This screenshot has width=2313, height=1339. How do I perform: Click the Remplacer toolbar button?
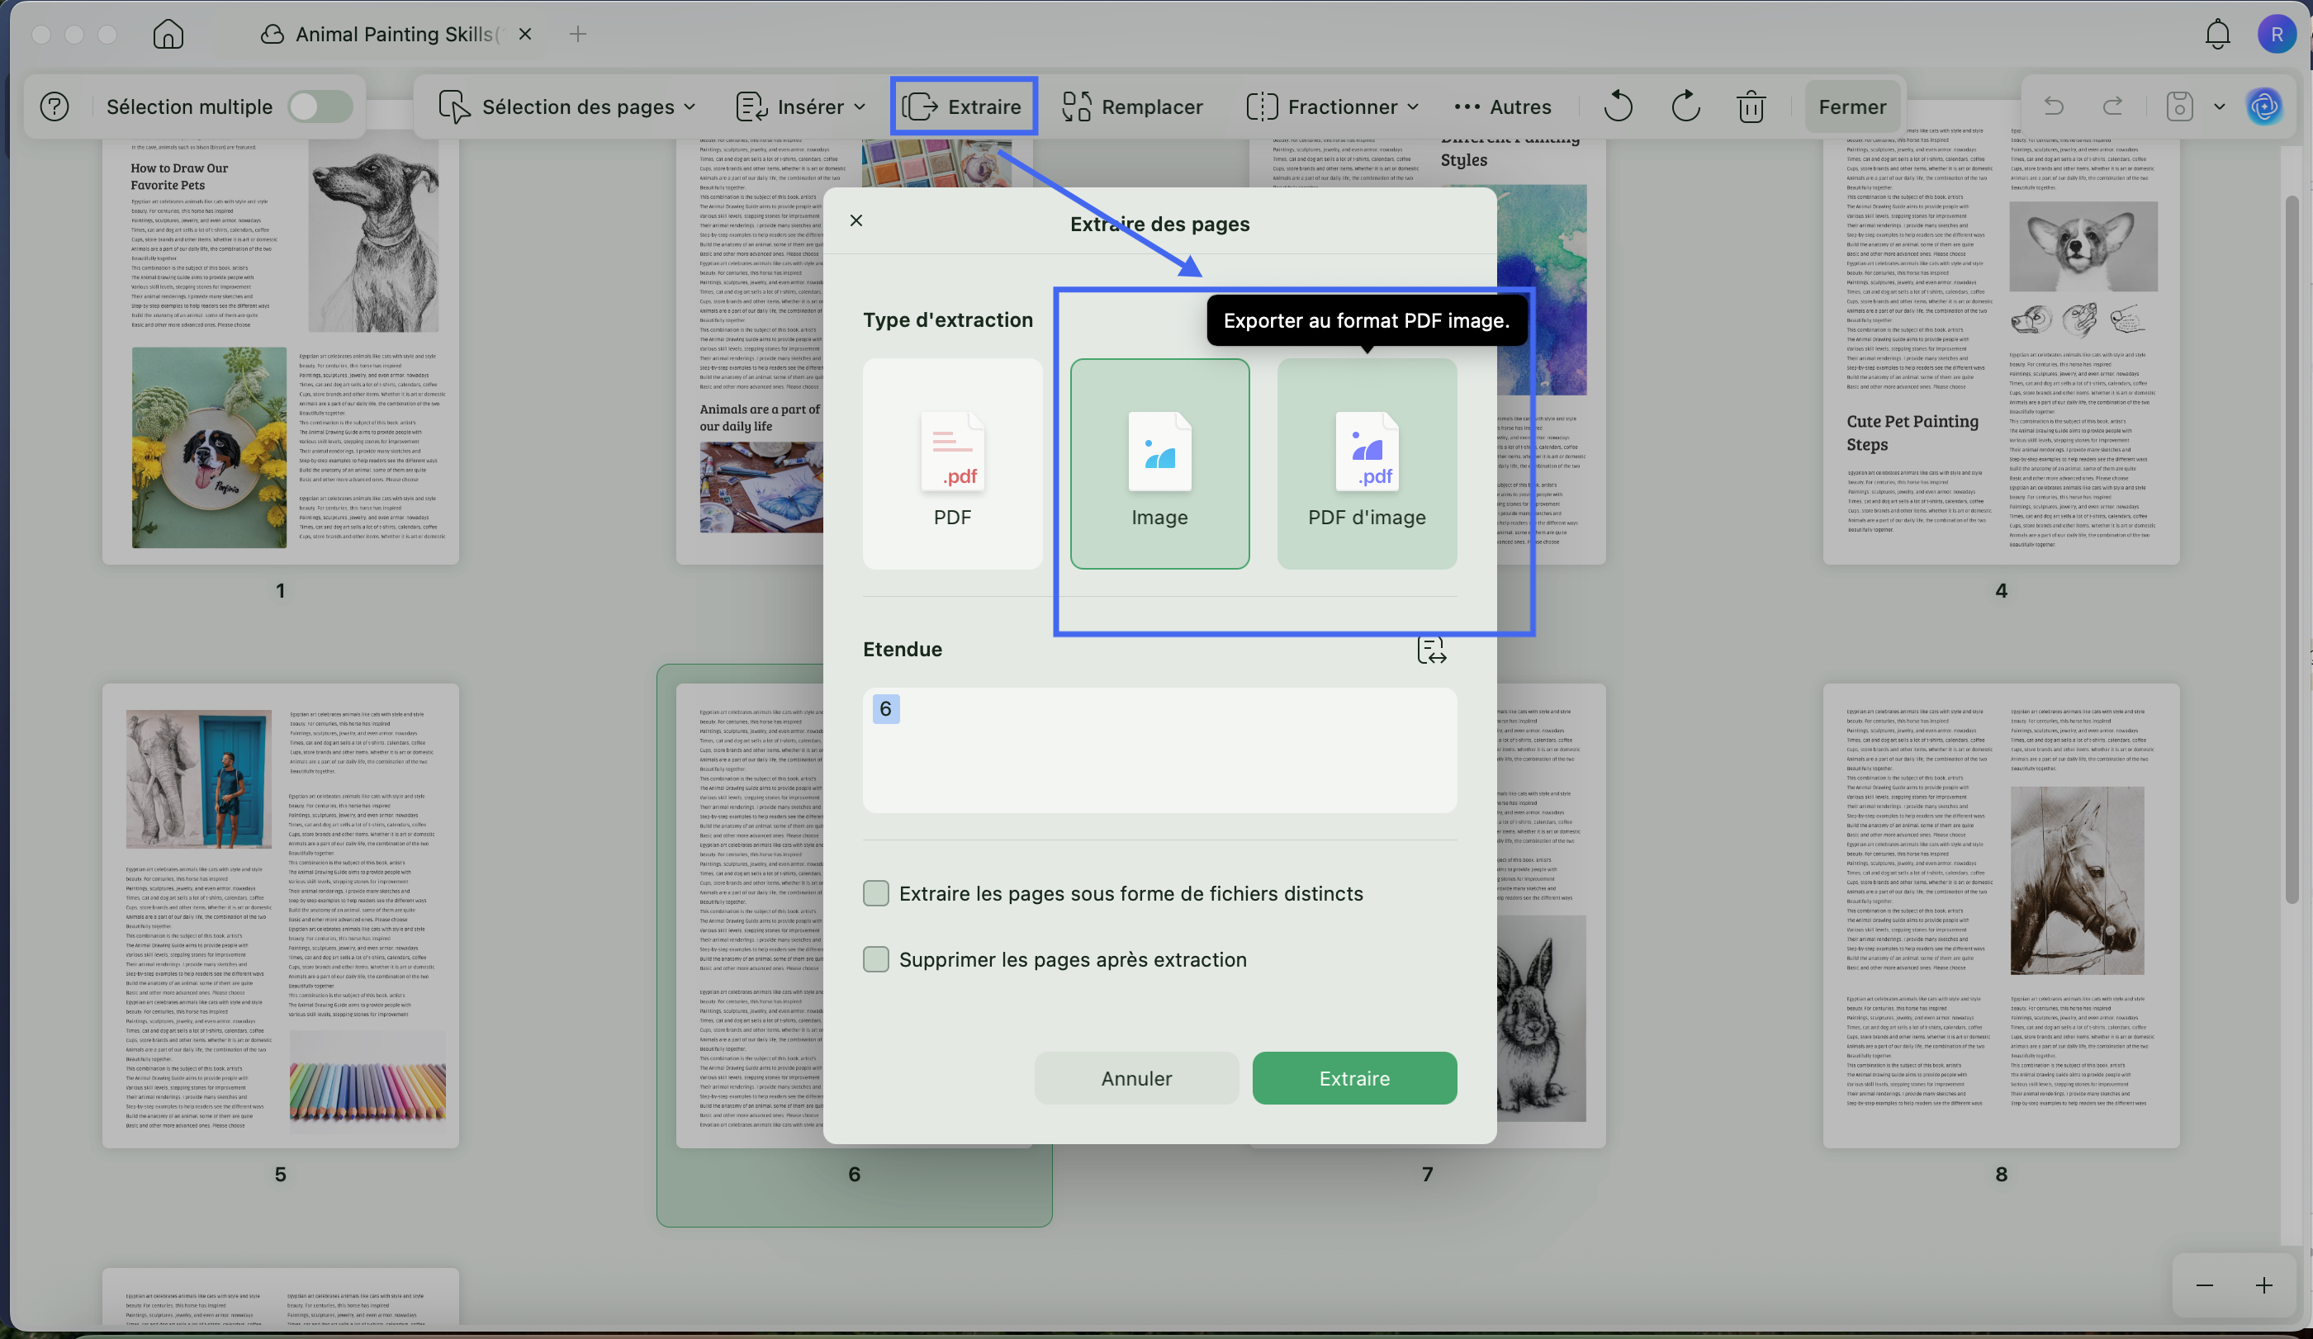point(1131,106)
